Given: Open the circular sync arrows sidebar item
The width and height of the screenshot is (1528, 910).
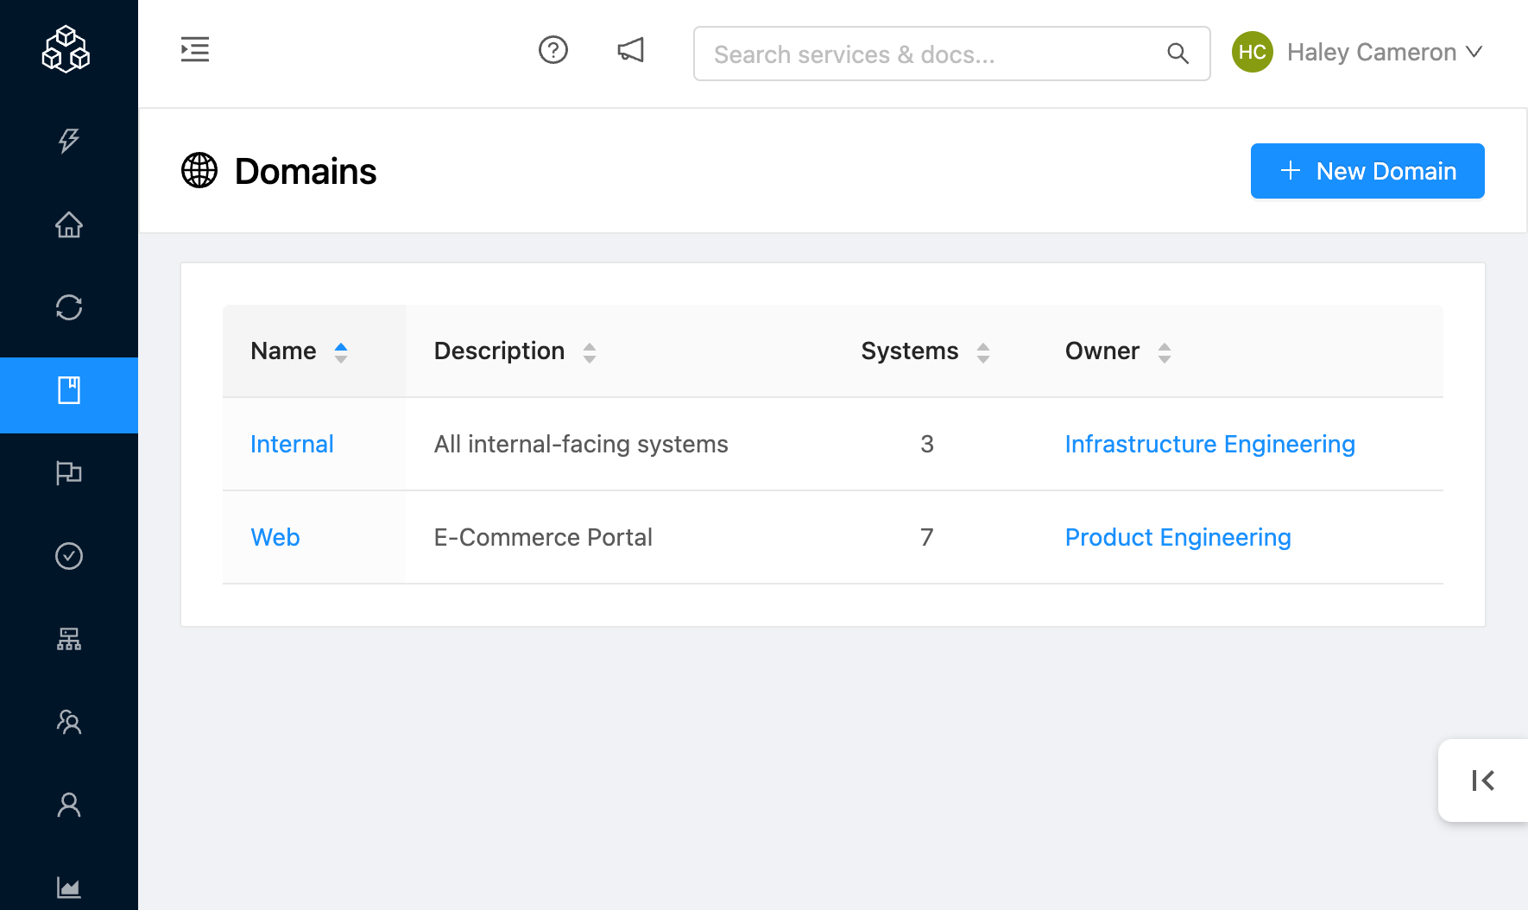Looking at the screenshot, I should pyautogui.click(x=69, y=307).
